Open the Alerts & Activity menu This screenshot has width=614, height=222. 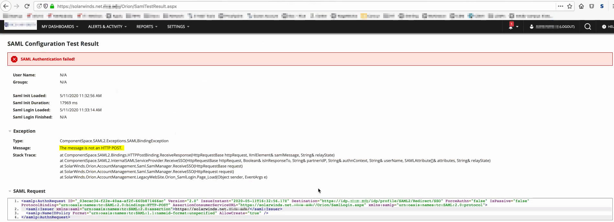[x=107, y=27]
